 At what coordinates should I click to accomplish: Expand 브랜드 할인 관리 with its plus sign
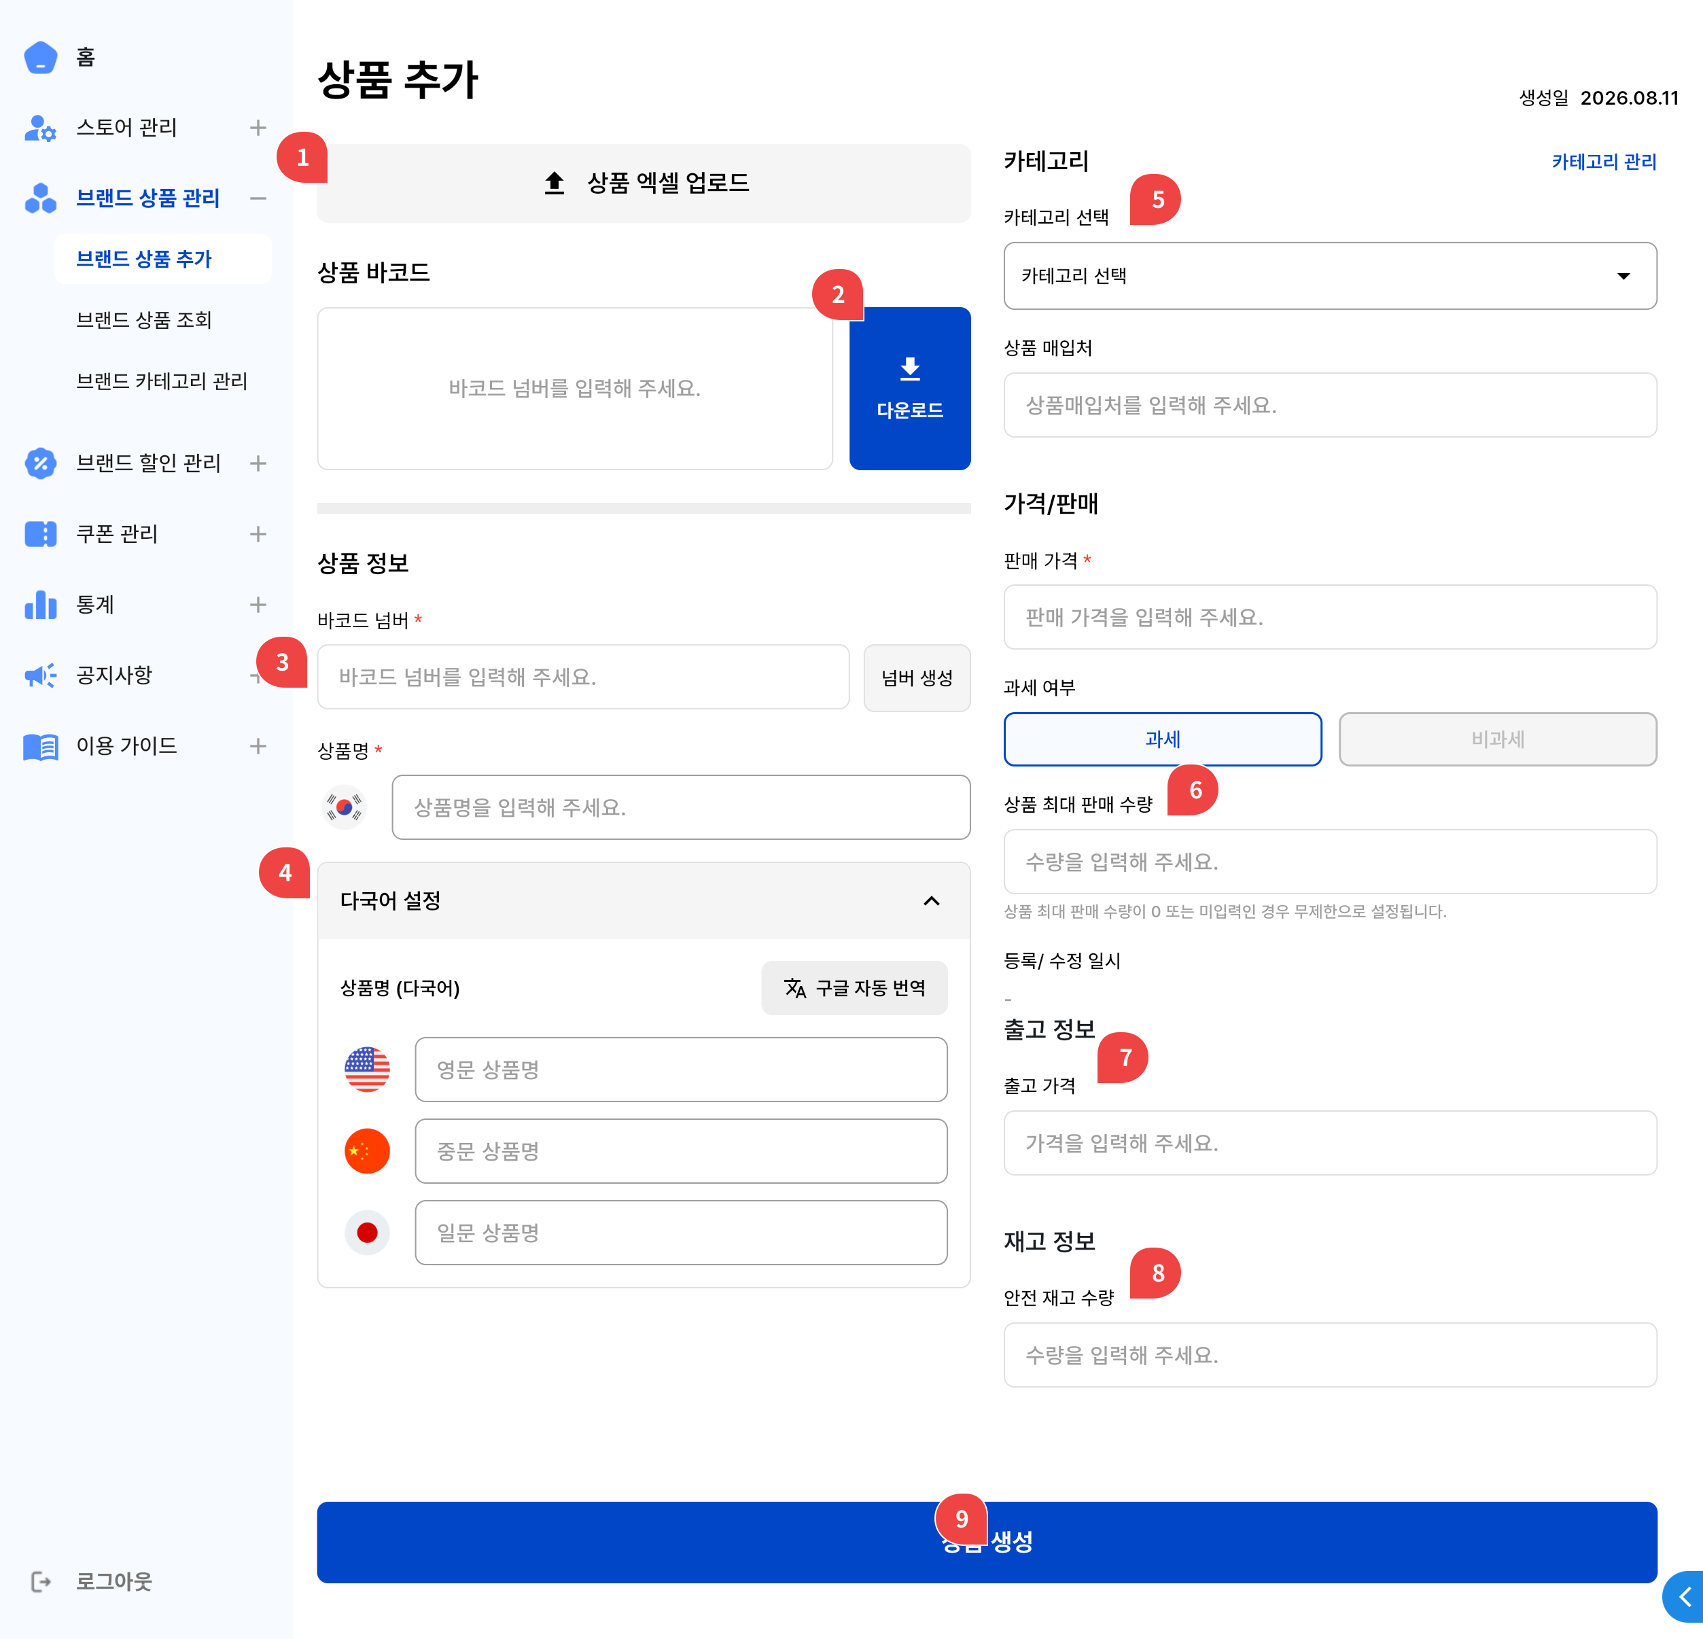[258, 463]
